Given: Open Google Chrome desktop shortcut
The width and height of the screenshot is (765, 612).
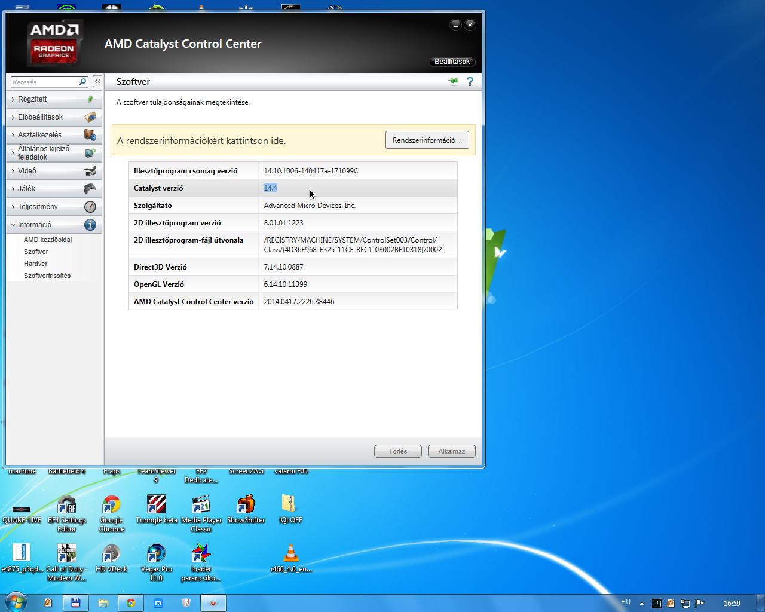Looking at the screenshot, I should pos(111,513).
